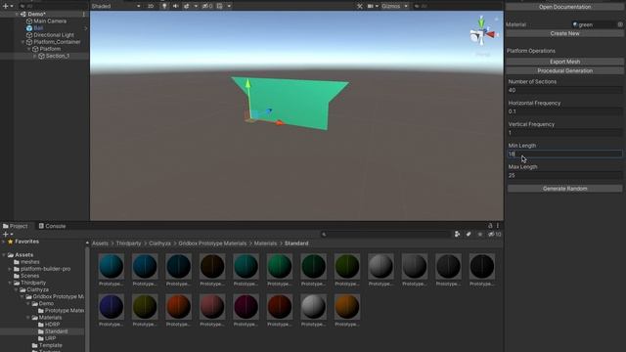Expand the Section_1 tree arrow
626x352 pixels.
(x=35, y=56)
